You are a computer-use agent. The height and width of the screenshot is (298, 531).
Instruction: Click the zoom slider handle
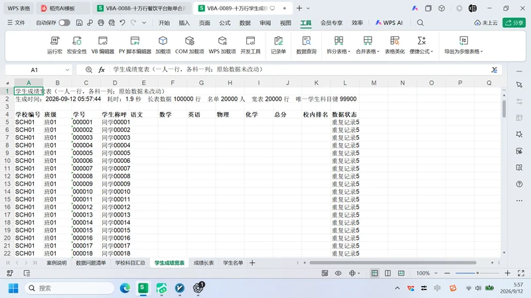477,273
